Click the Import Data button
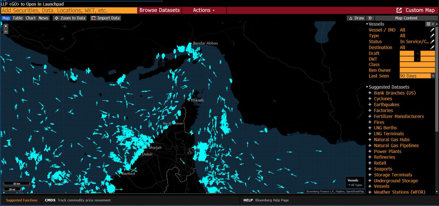The height and width of the screenshot is (206, 439). click(x=105, y=18)
